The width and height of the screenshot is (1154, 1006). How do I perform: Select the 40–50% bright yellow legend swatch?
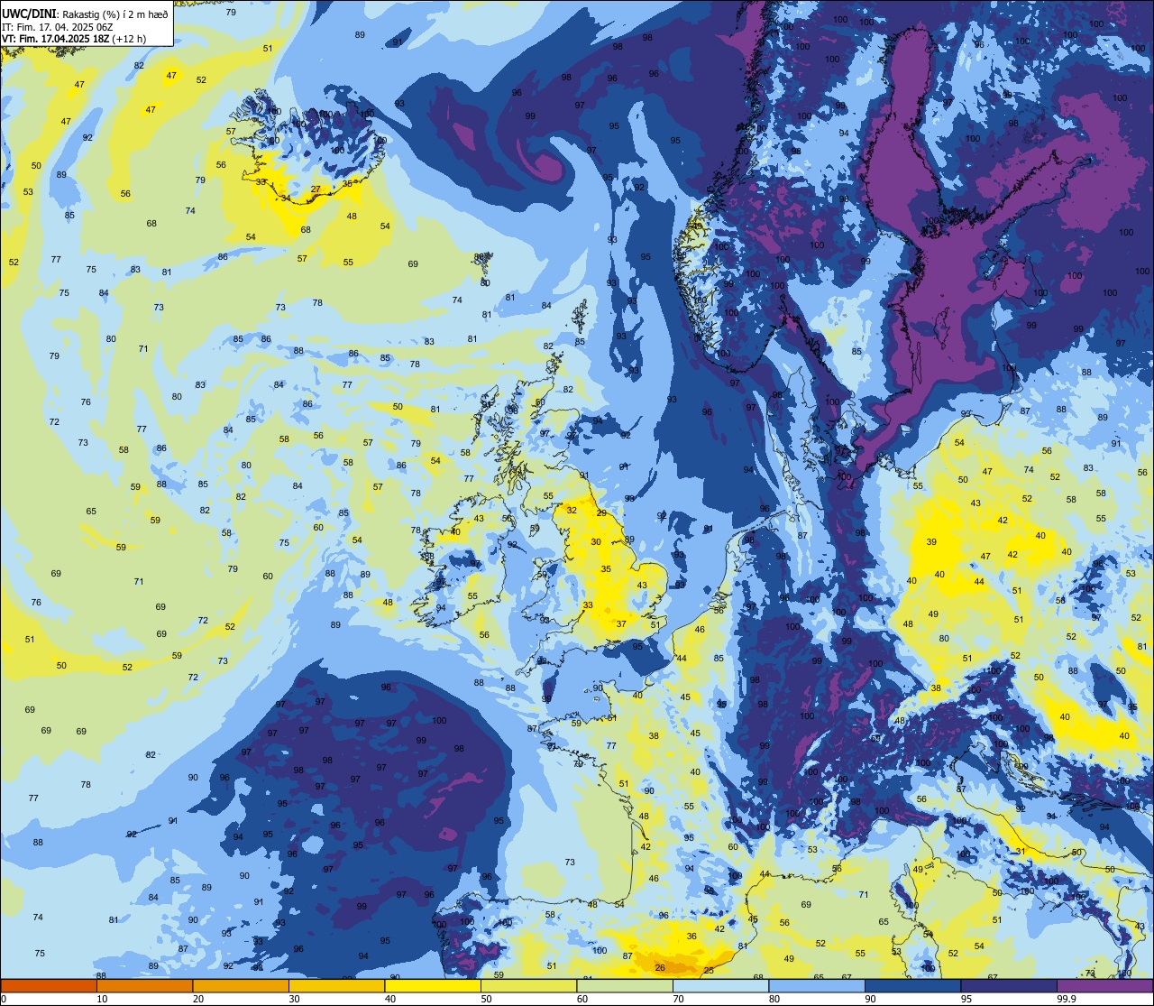click(x=433, y=985)
